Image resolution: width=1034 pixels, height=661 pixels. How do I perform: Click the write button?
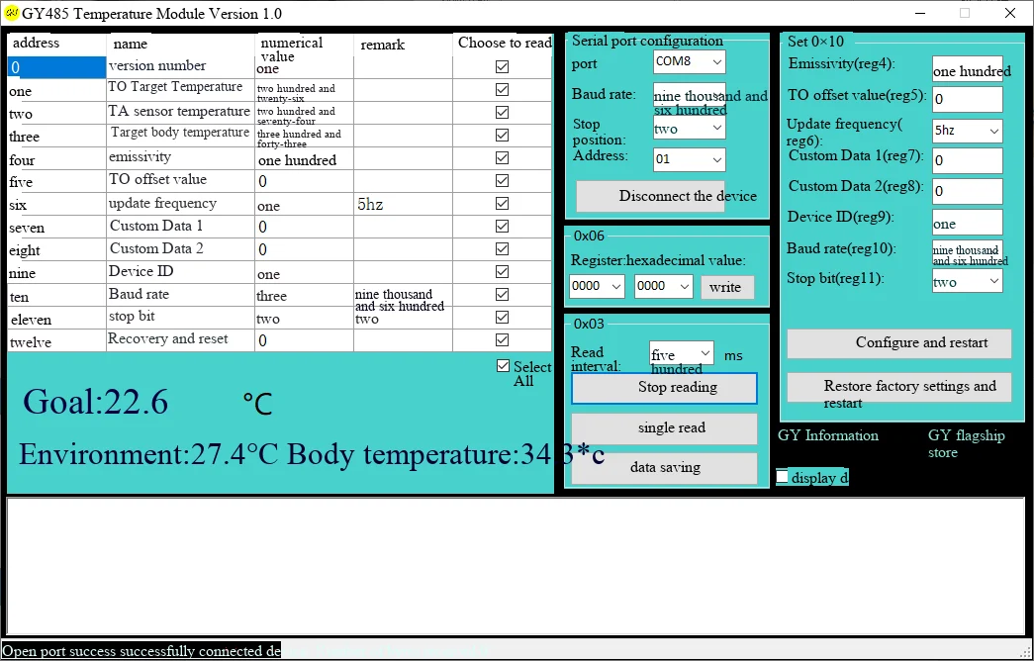(726, 288)
